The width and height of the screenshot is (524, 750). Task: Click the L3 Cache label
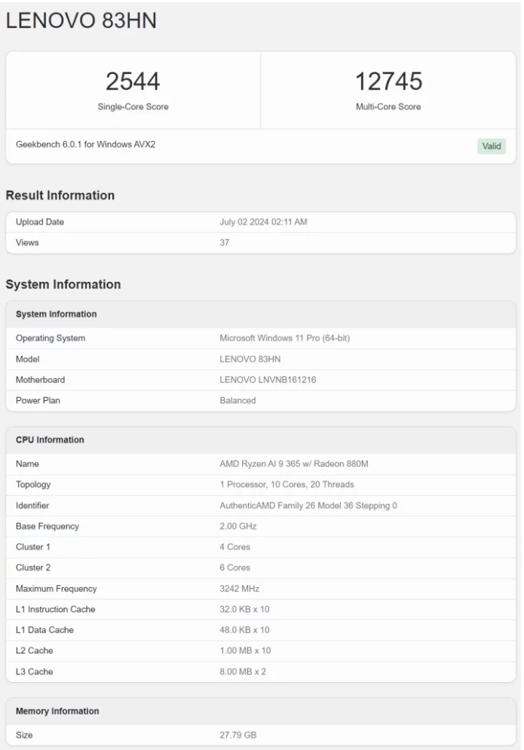click(35, 672)
